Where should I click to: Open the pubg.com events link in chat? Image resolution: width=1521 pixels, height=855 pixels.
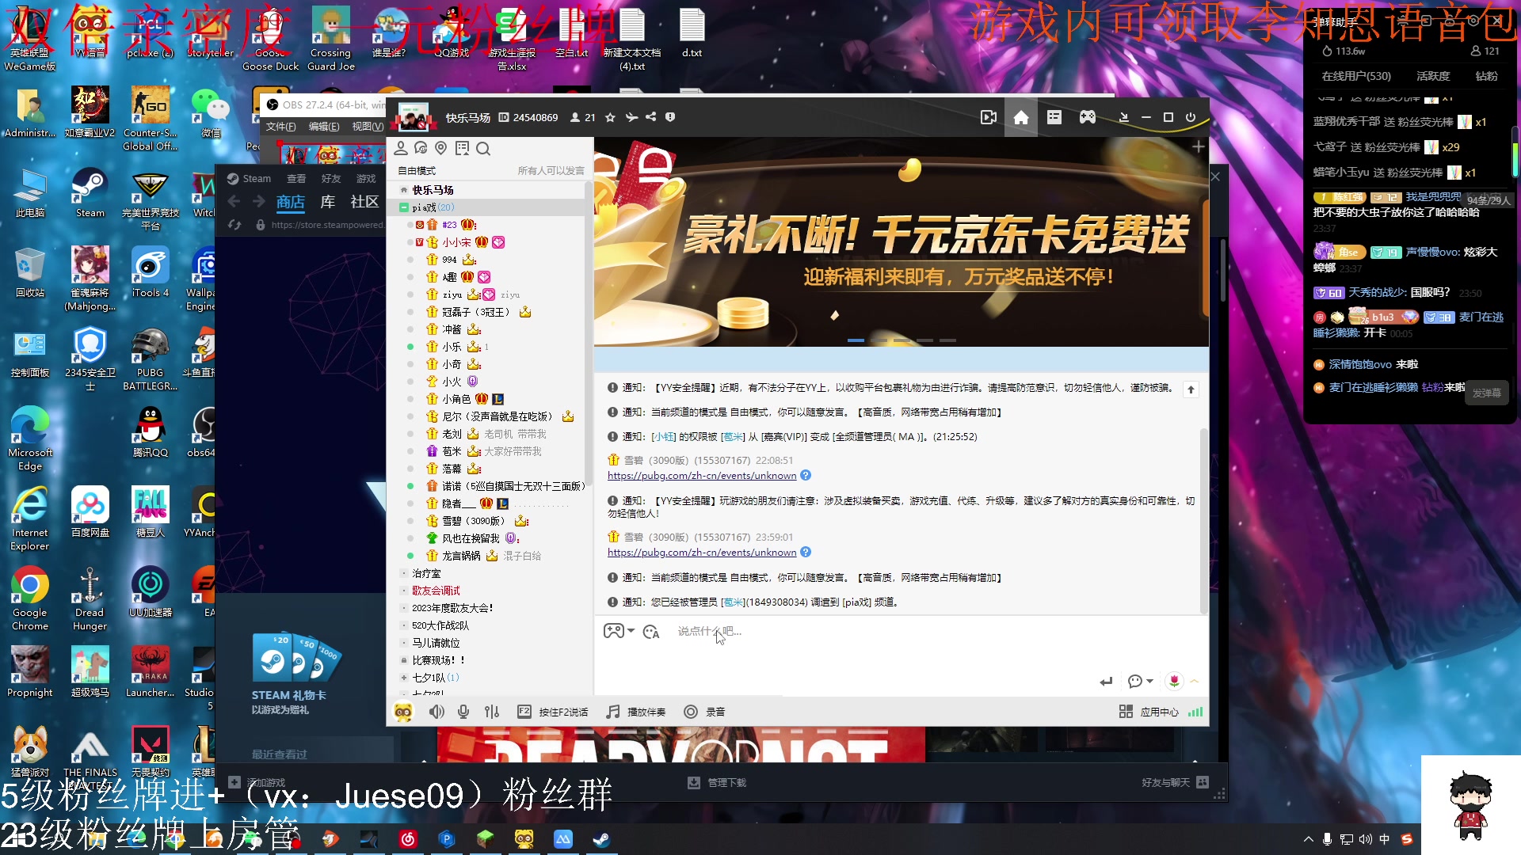(701, 475)
